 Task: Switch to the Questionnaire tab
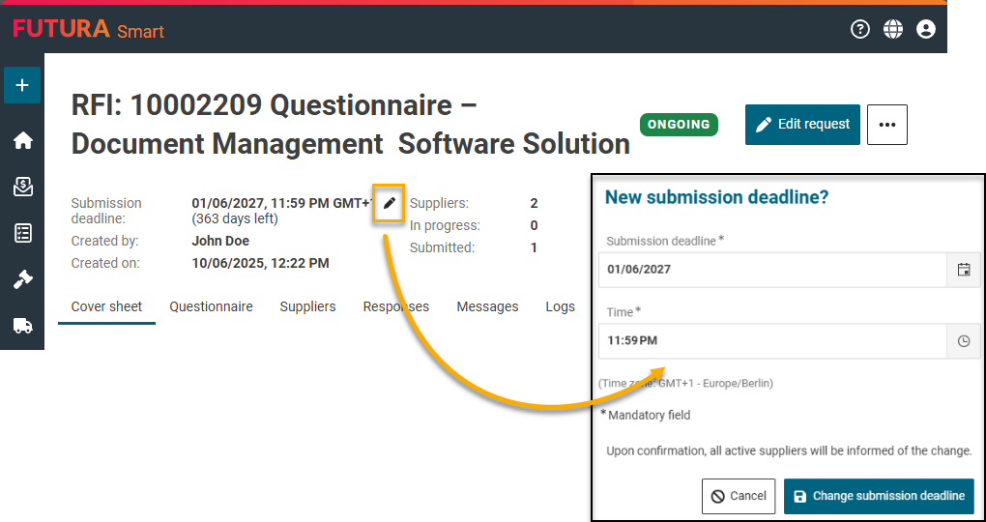click(211, 306)
